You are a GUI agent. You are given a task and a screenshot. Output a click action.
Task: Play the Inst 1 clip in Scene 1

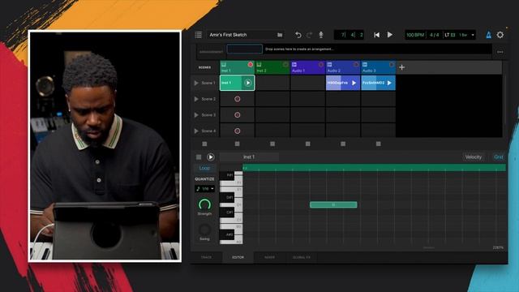click(248, 83)
